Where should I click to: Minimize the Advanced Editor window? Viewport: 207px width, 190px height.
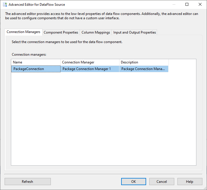point(174,5)
